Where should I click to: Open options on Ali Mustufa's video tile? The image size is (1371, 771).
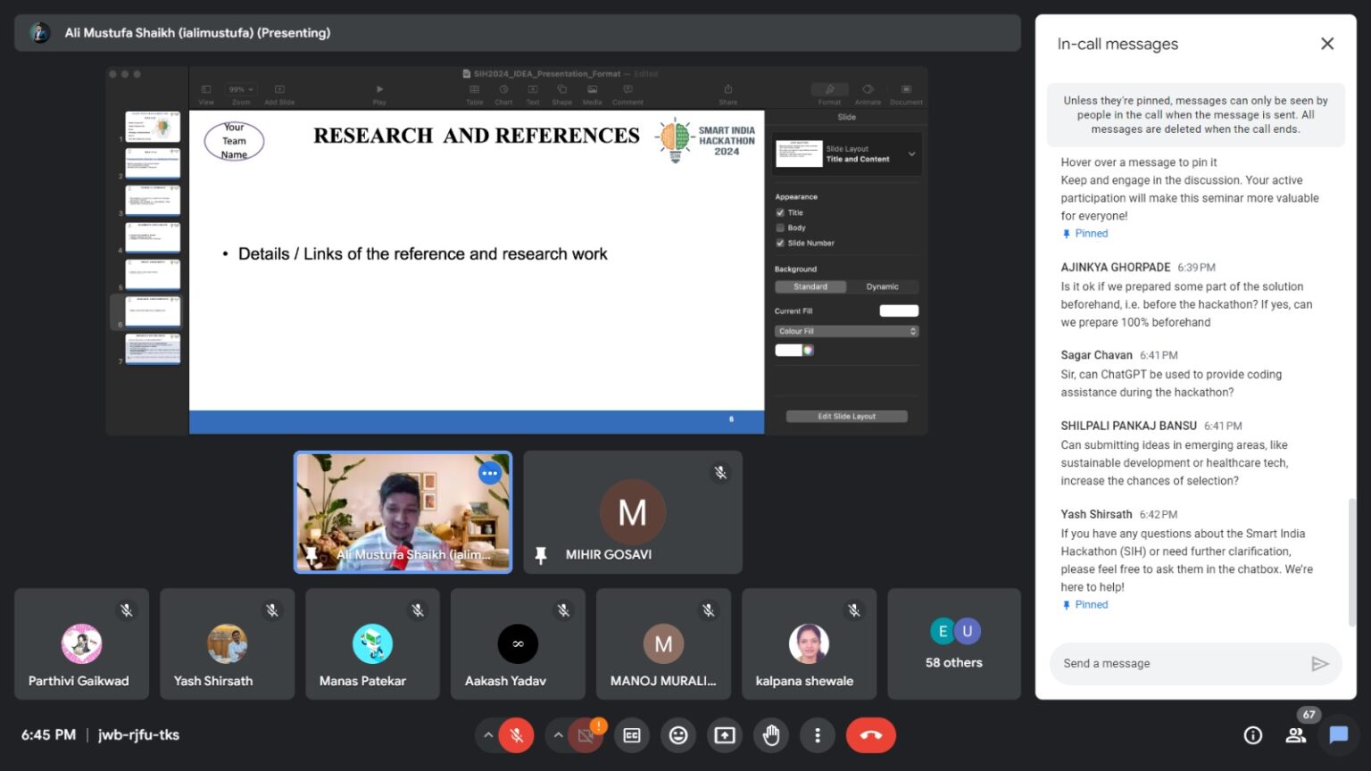[x=490, y=473]
